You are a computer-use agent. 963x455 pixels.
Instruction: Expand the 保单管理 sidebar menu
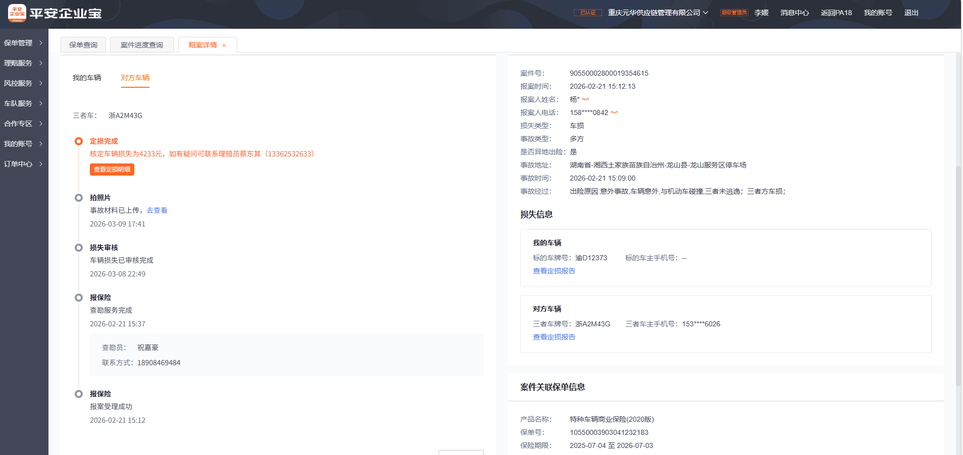point(23,43)
